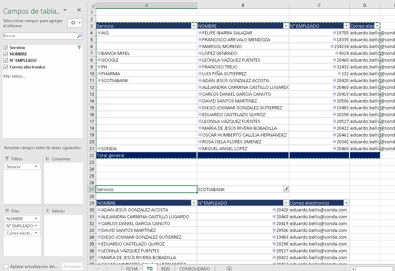Collapse the LOPEZ GENRADO row
The height and width of the screenshot is (271, 395).
coord(200,53)
